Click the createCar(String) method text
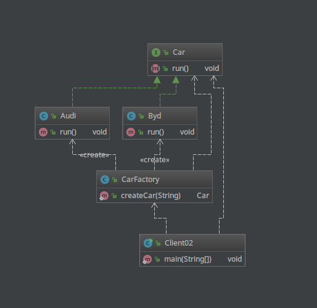317x308 pixels. tap(151, 196)
